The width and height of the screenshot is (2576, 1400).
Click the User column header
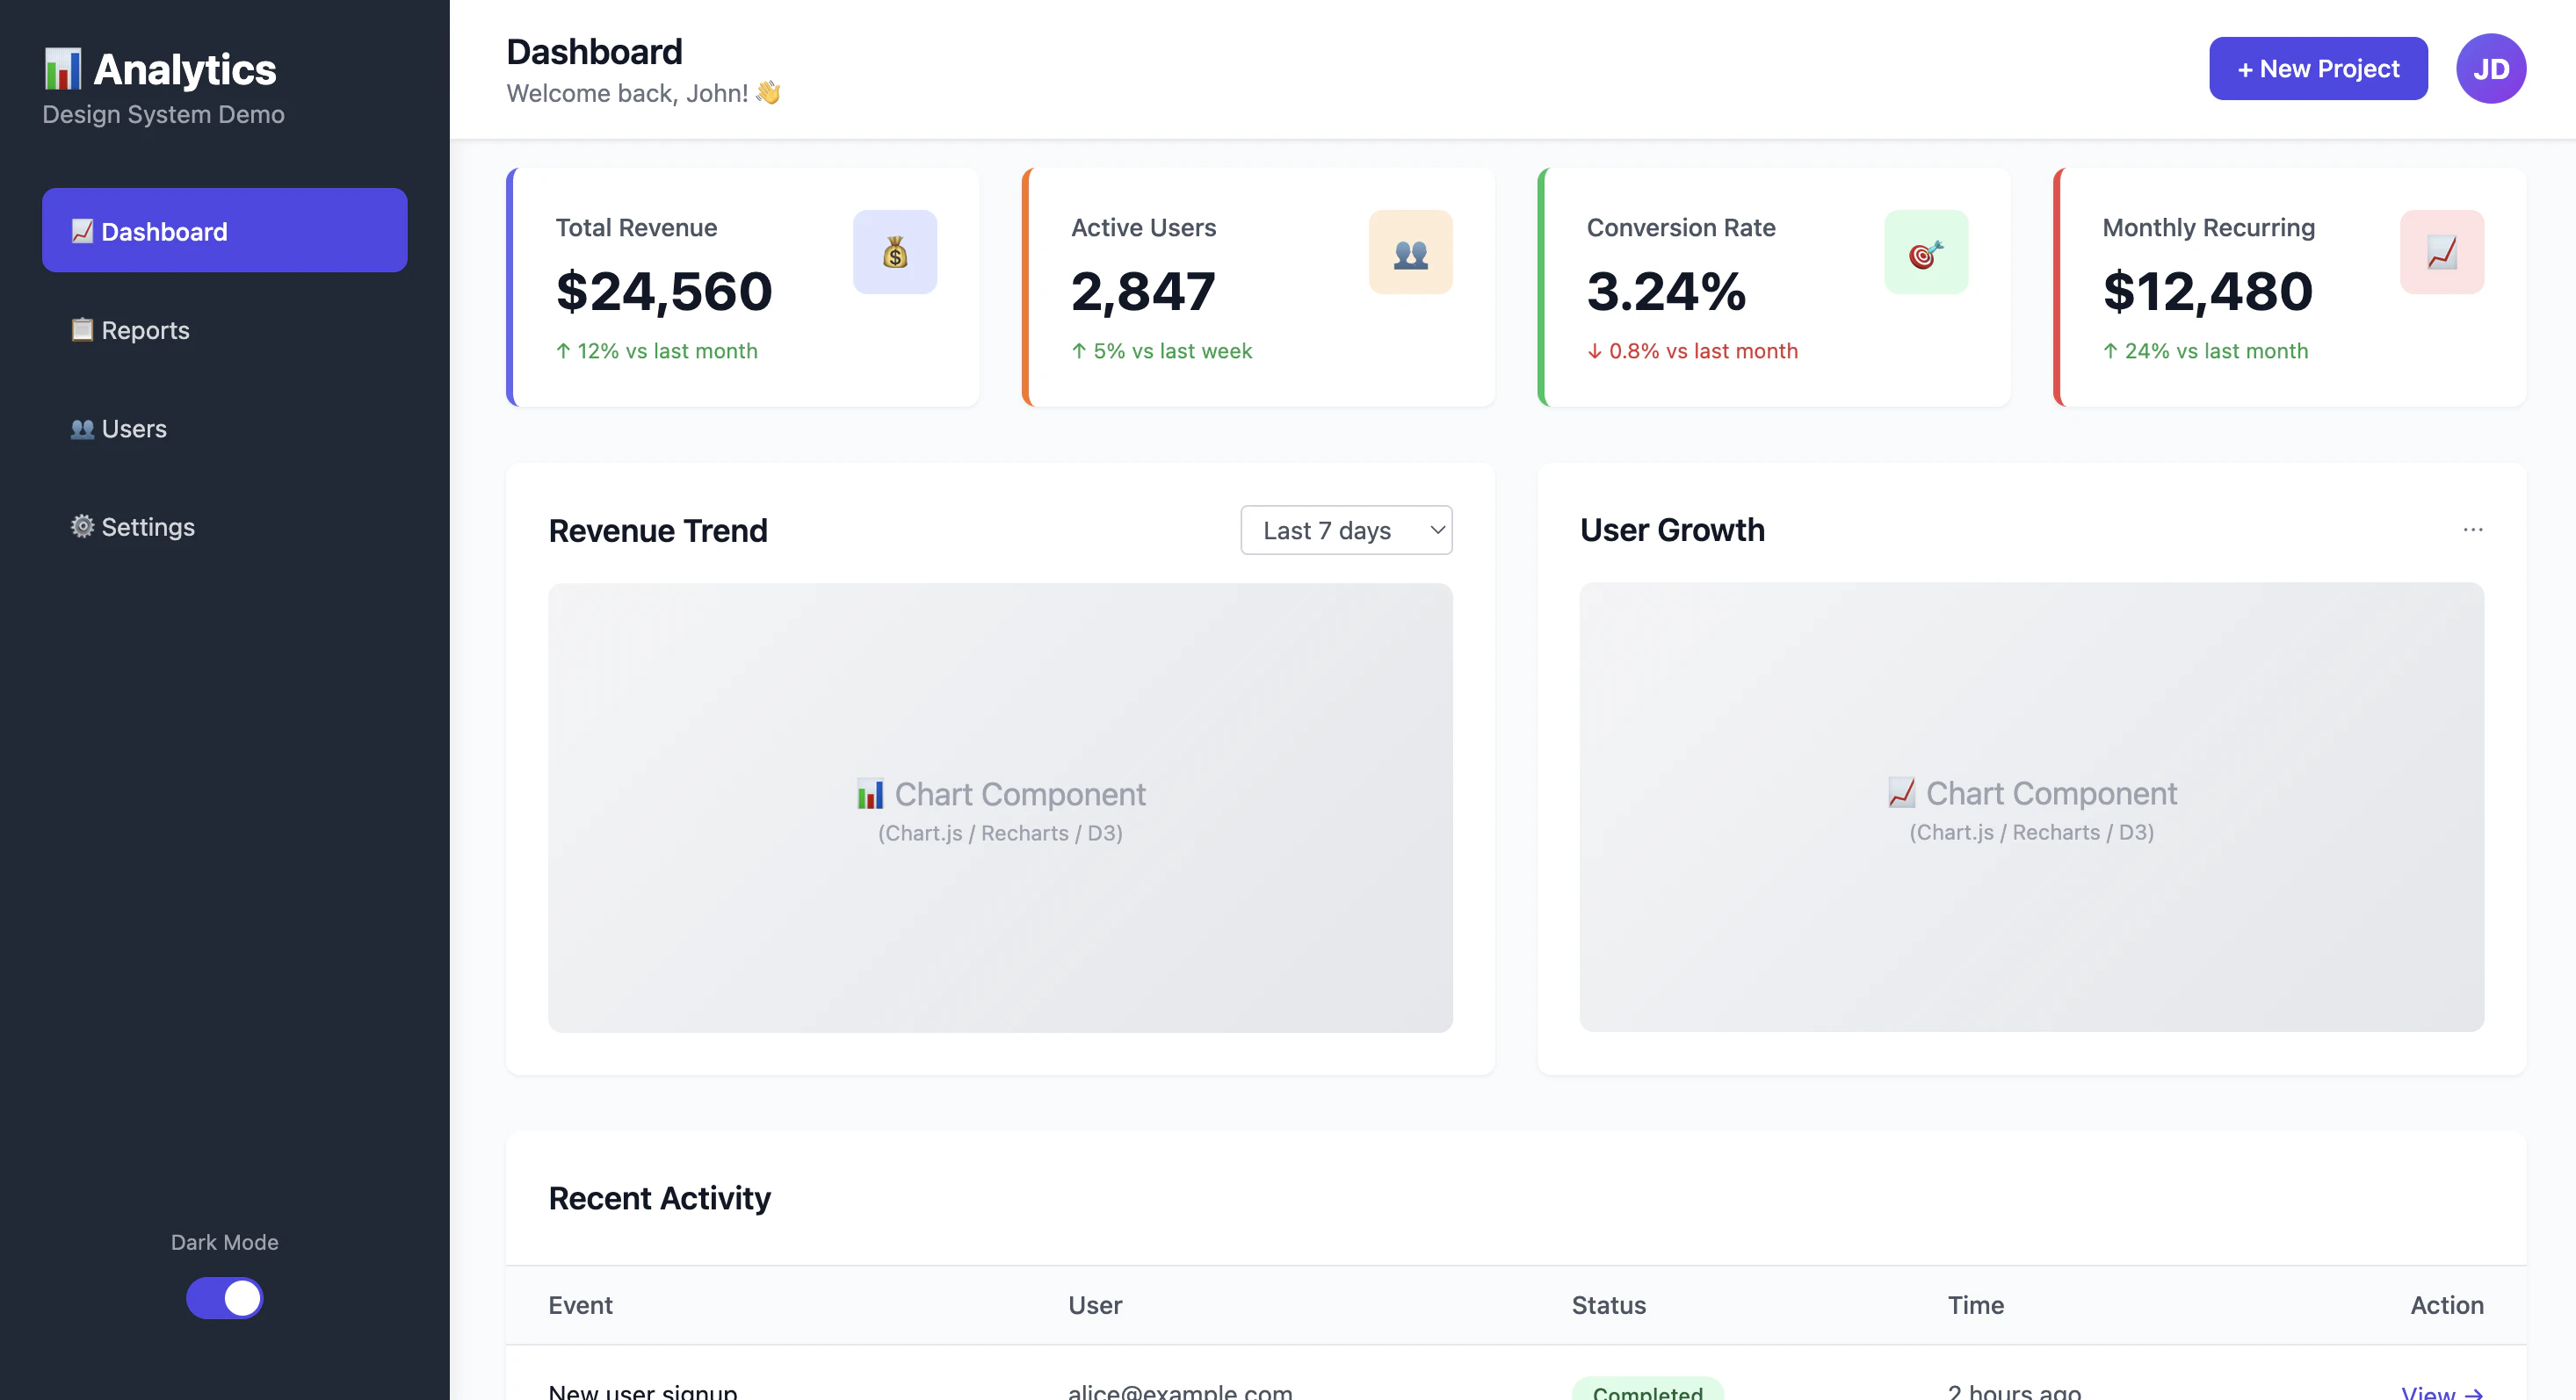click(x=1095, y=1305)
